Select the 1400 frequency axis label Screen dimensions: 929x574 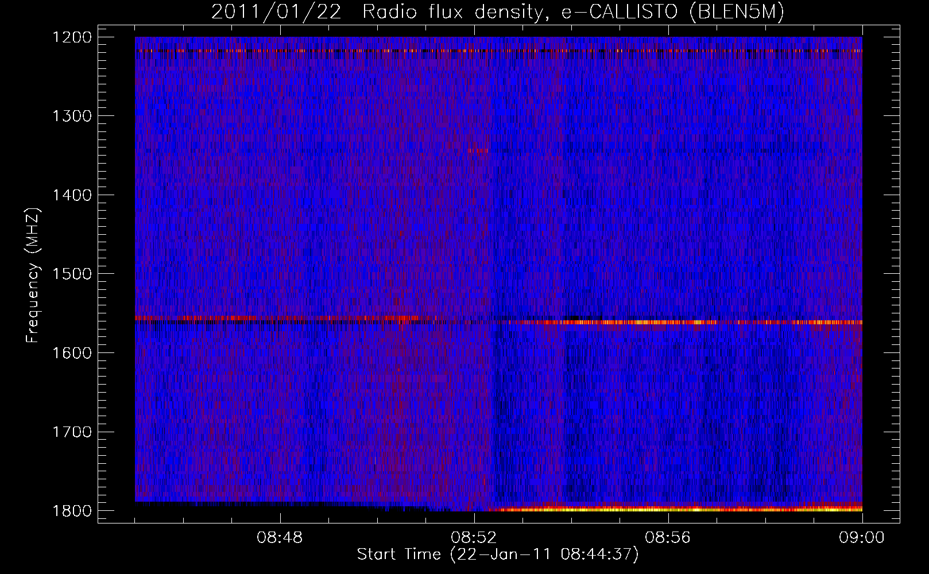(72, 195)
